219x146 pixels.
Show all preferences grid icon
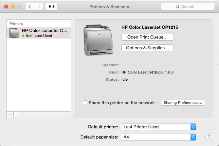(51, 7)
